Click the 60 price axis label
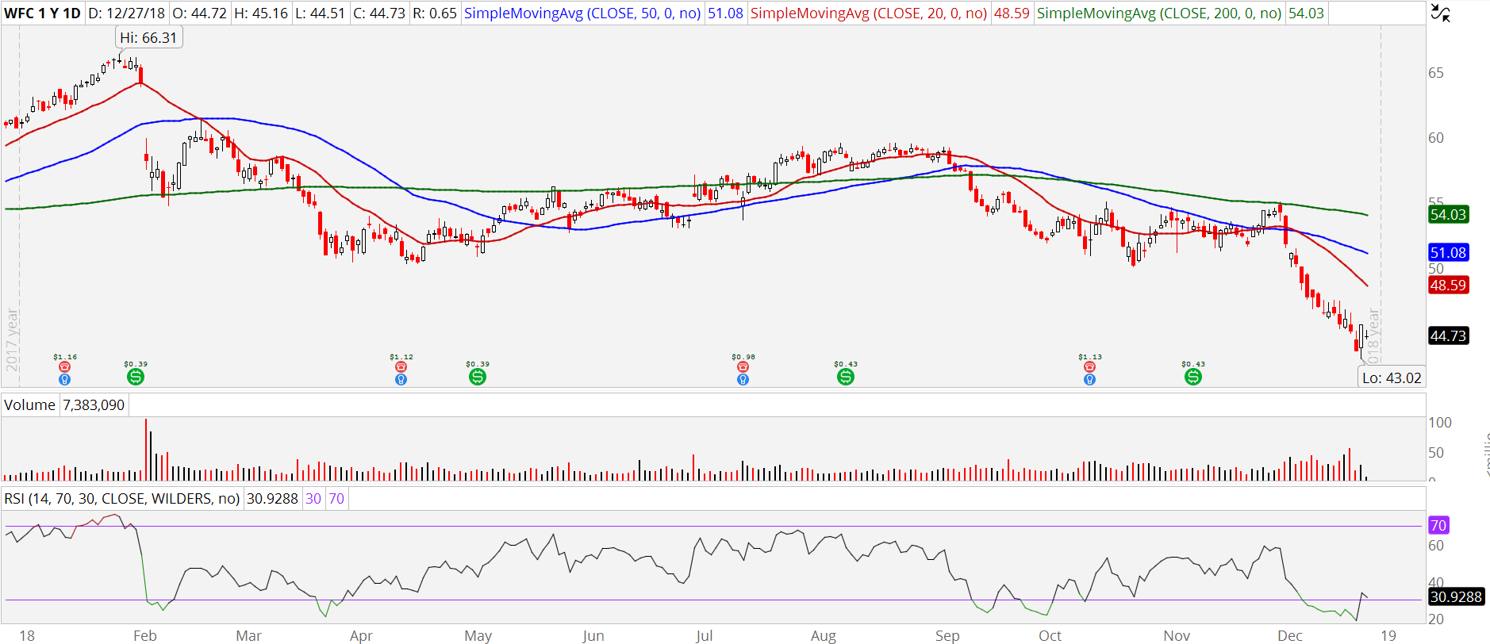1490x644 pixels. (x=1436, y=138)
